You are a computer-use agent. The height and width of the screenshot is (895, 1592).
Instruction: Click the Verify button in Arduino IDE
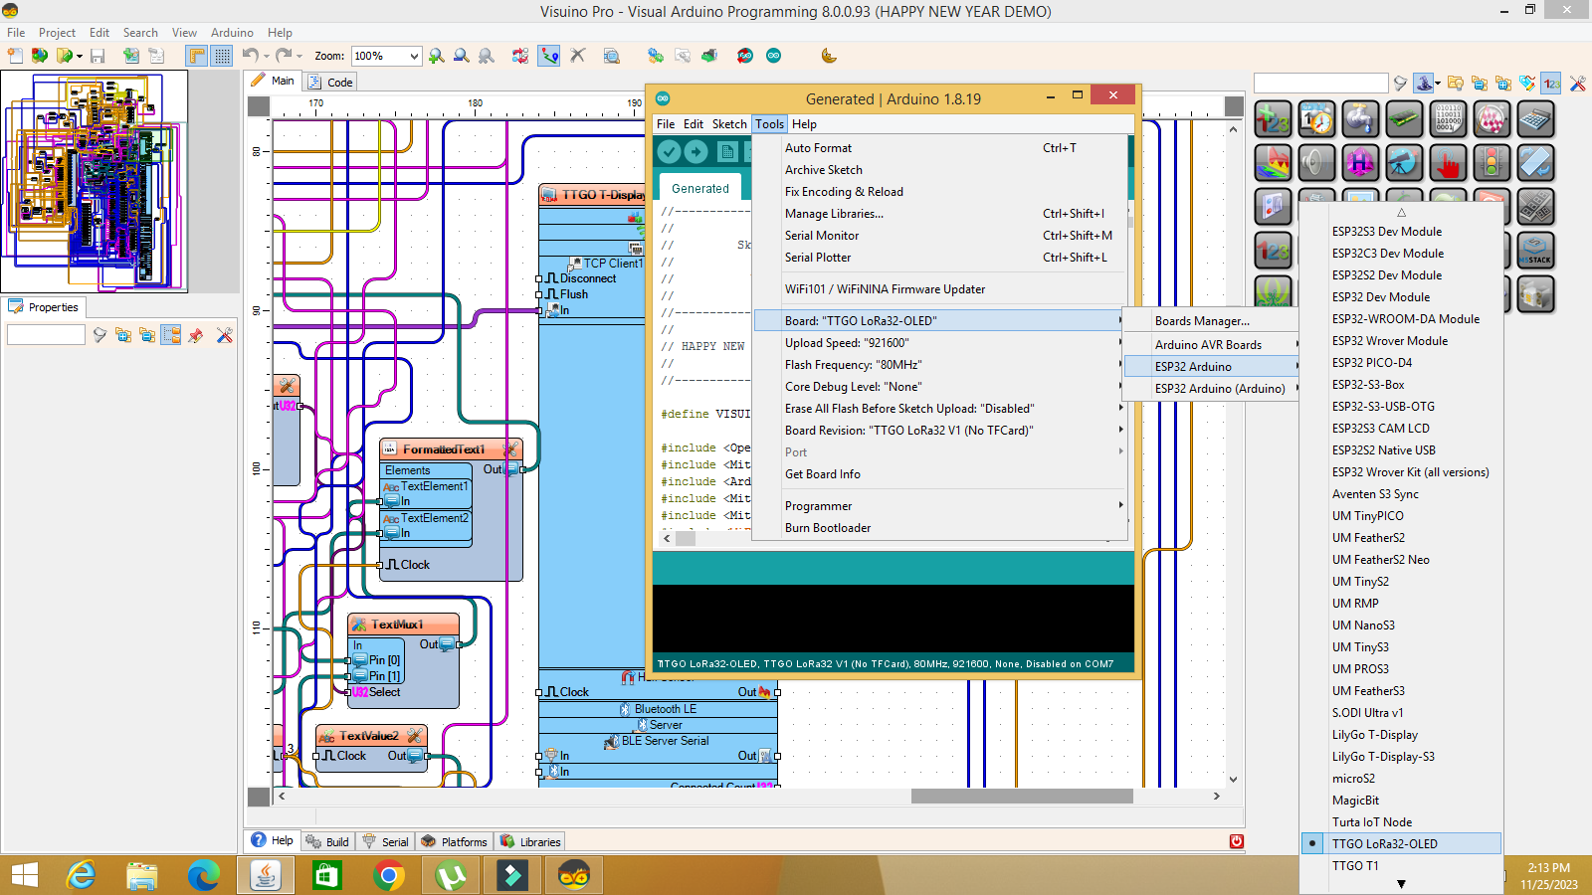669,151
